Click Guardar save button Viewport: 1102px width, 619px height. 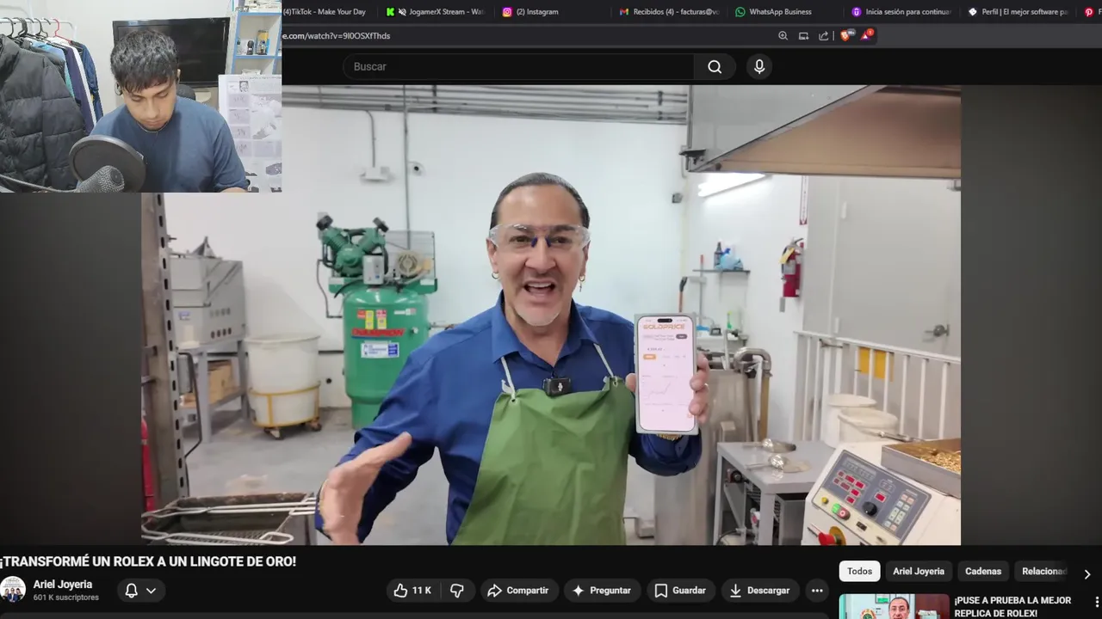680,591
